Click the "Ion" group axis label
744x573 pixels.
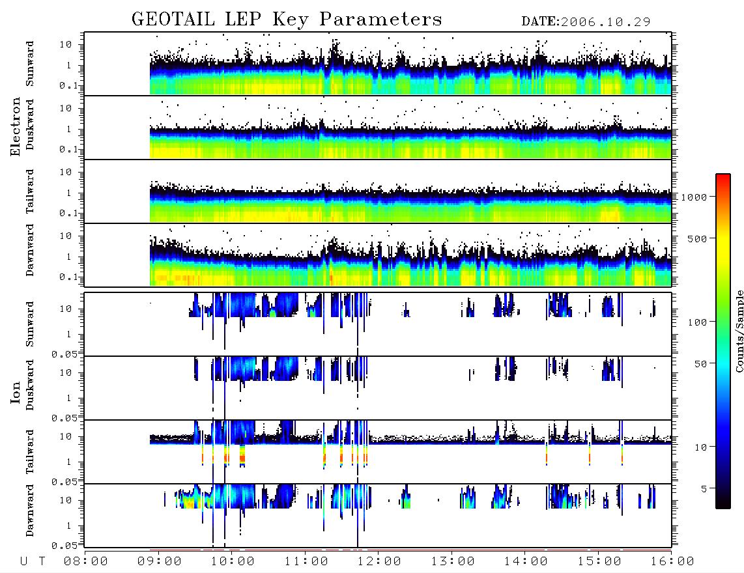tap(15, 392)
